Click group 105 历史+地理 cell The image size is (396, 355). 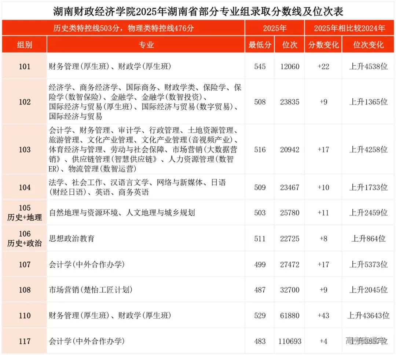(x=24, y=212)
